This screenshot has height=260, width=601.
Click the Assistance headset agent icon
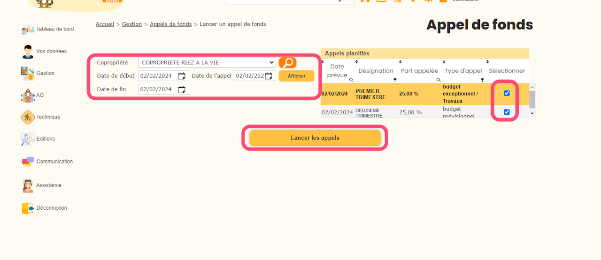pos(28,185)
